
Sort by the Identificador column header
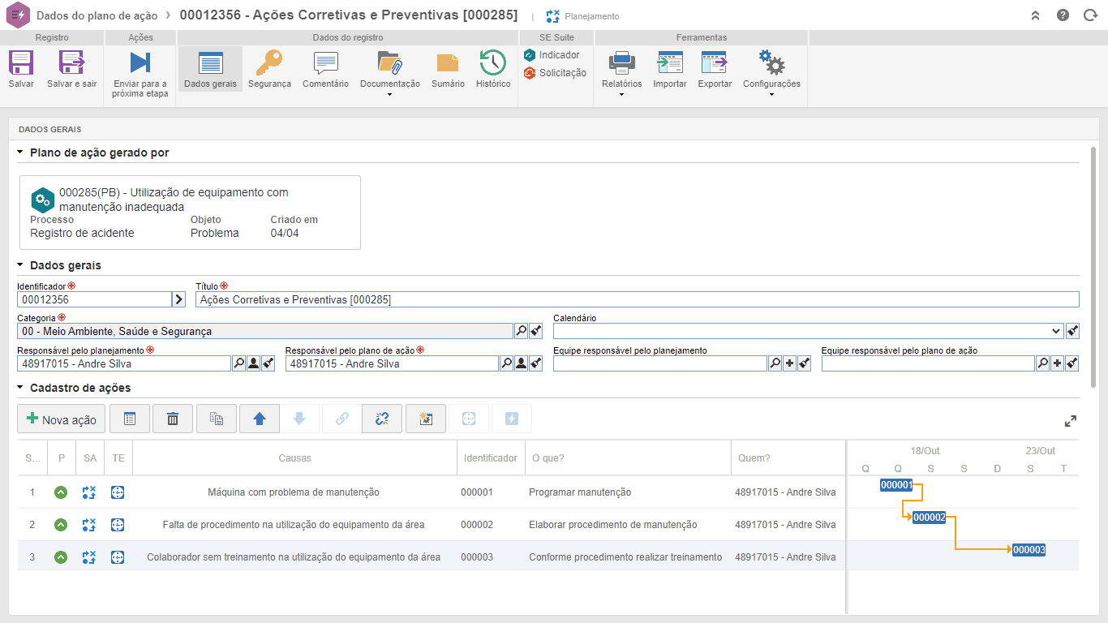[x=491, y=458]
